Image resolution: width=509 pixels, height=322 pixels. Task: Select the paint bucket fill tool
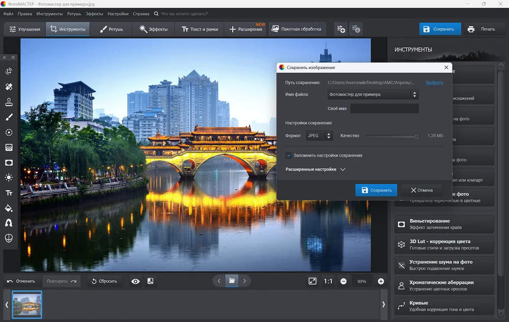(9, 208)
